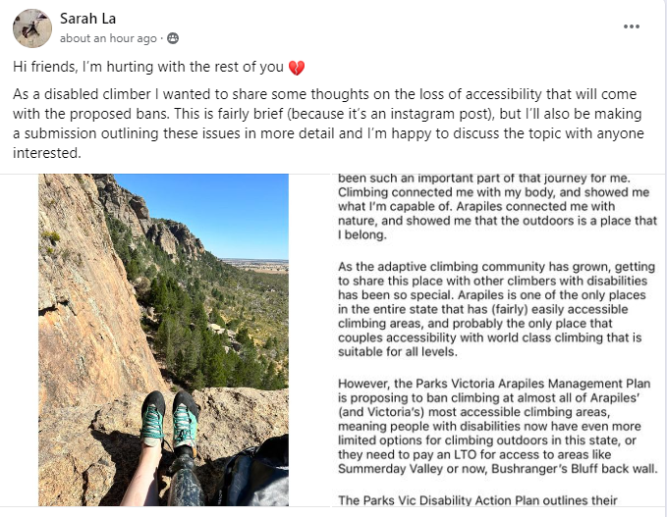This screenshot has height=517, width=667.
Task: Click the teal climbing shoes in photo
Action: (169, 419)
